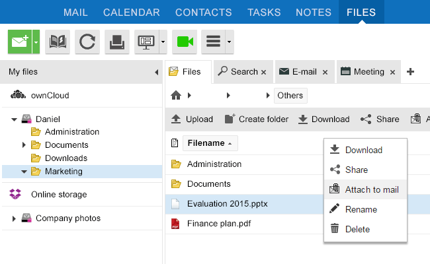Click the print icon in toolbar

point(117,42)
